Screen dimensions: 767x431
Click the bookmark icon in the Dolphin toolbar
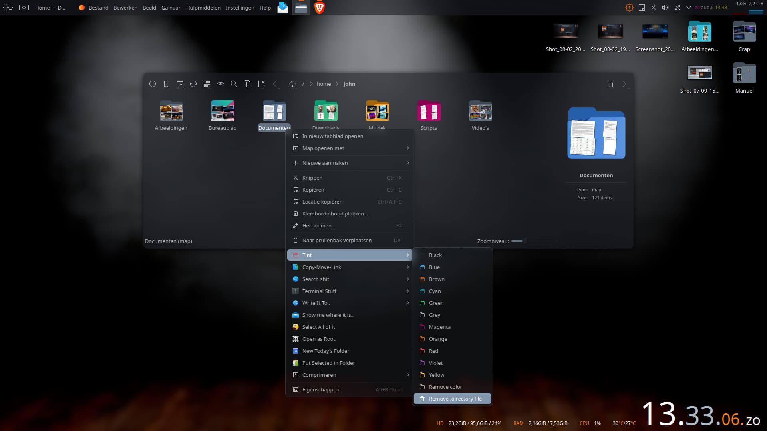click(166, 84)
